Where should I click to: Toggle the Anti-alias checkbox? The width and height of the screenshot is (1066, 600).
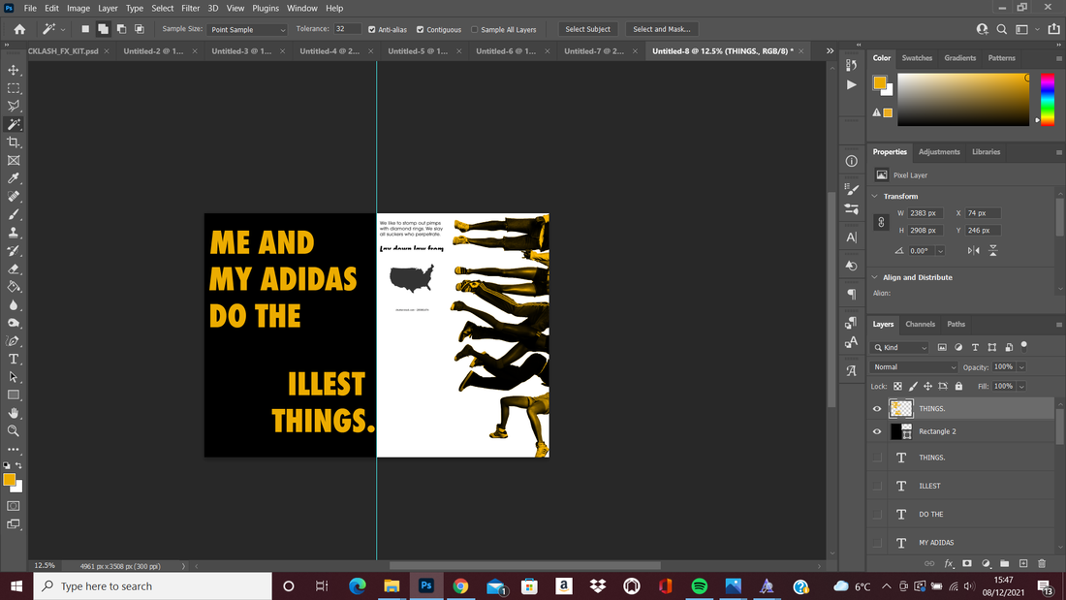372,29
